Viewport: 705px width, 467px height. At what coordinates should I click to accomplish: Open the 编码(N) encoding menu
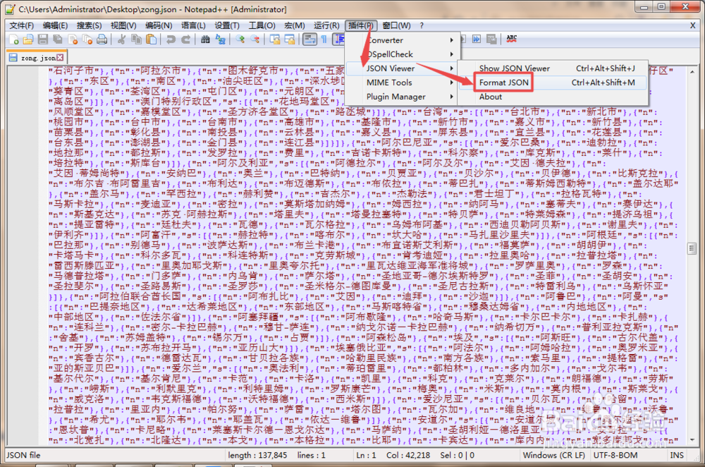pos(159,25)
